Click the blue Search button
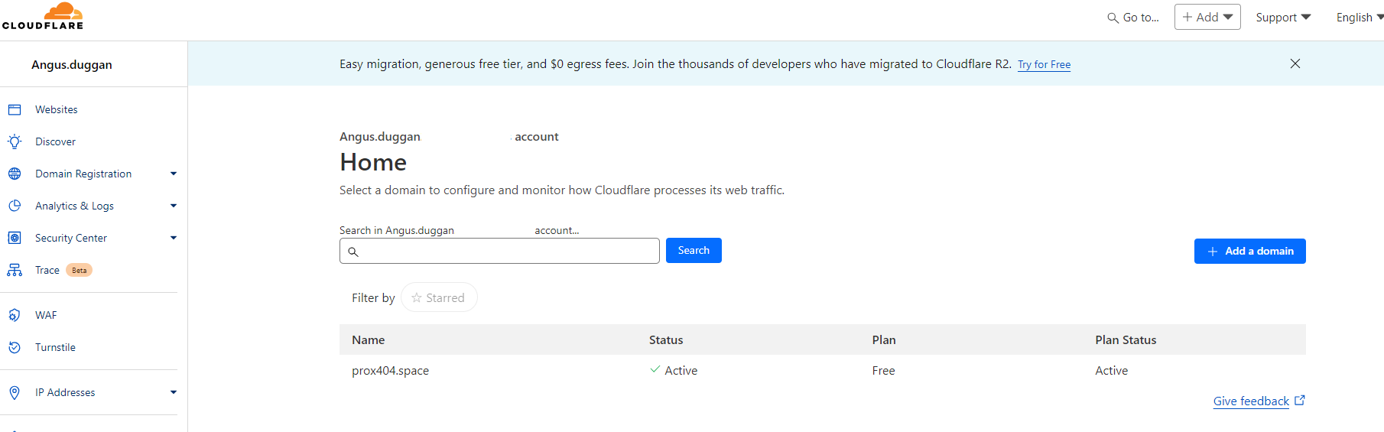The width and height of the screenshot is (1384, 432). tap(694, 250)
